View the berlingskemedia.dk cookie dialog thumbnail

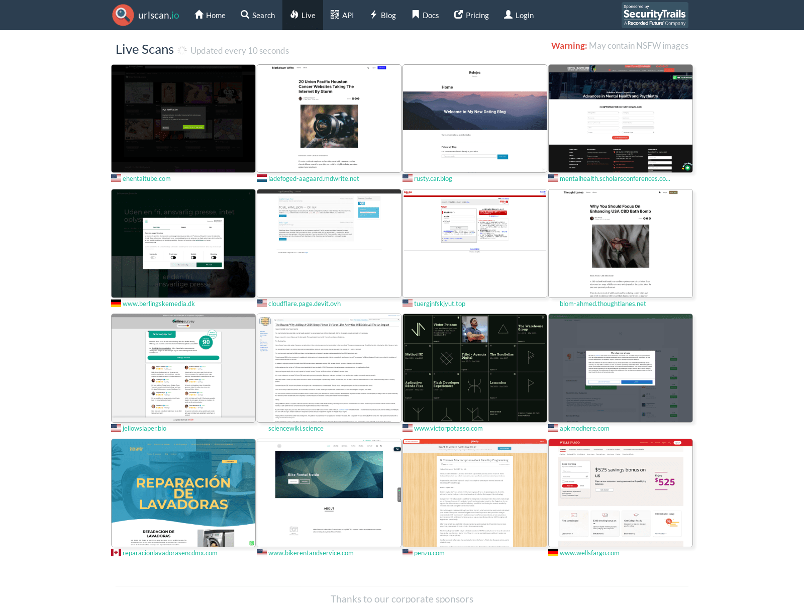point(183,243)
